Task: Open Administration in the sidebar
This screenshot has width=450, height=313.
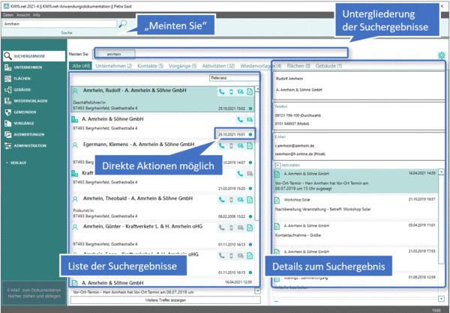Action: pyautogui.click(x=31, y=145)
